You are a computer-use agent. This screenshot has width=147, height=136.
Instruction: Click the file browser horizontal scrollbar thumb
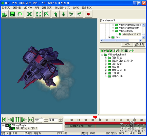tap(116, 40)
